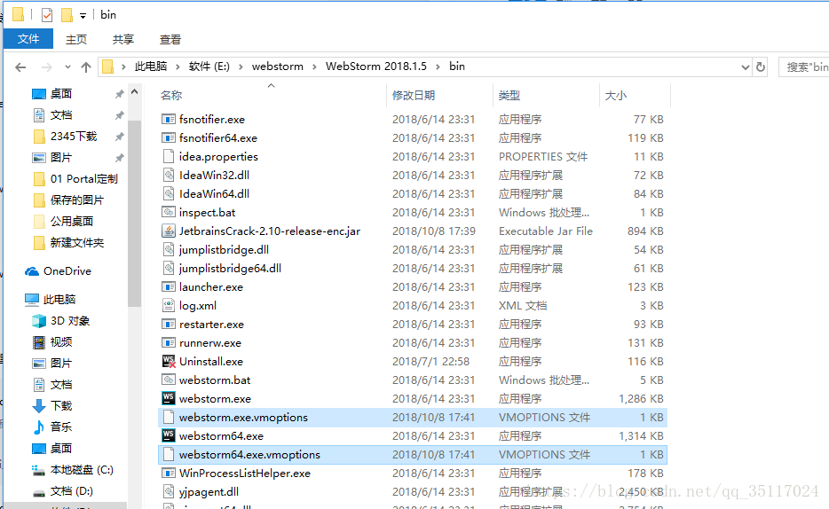Screen dimensions: 829x509
Task: Sort by the 修改日期 column header
Action: [414, 96]
